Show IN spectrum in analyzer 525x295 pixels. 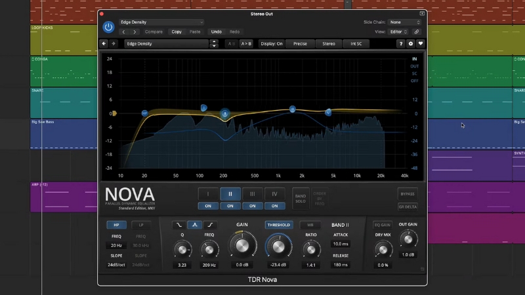coord(415,59)
